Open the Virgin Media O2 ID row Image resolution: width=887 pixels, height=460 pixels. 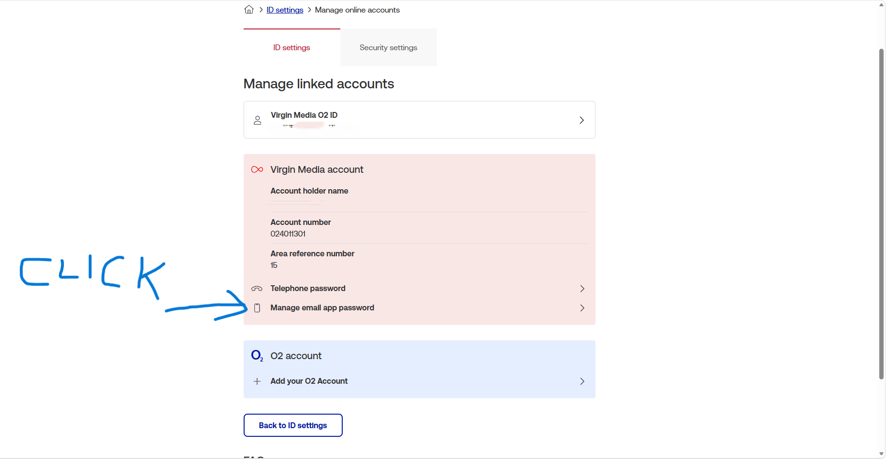coord(420,120)
